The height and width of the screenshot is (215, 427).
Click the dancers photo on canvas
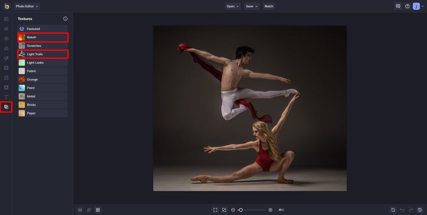pyautogui.click(x=250, y=108)
